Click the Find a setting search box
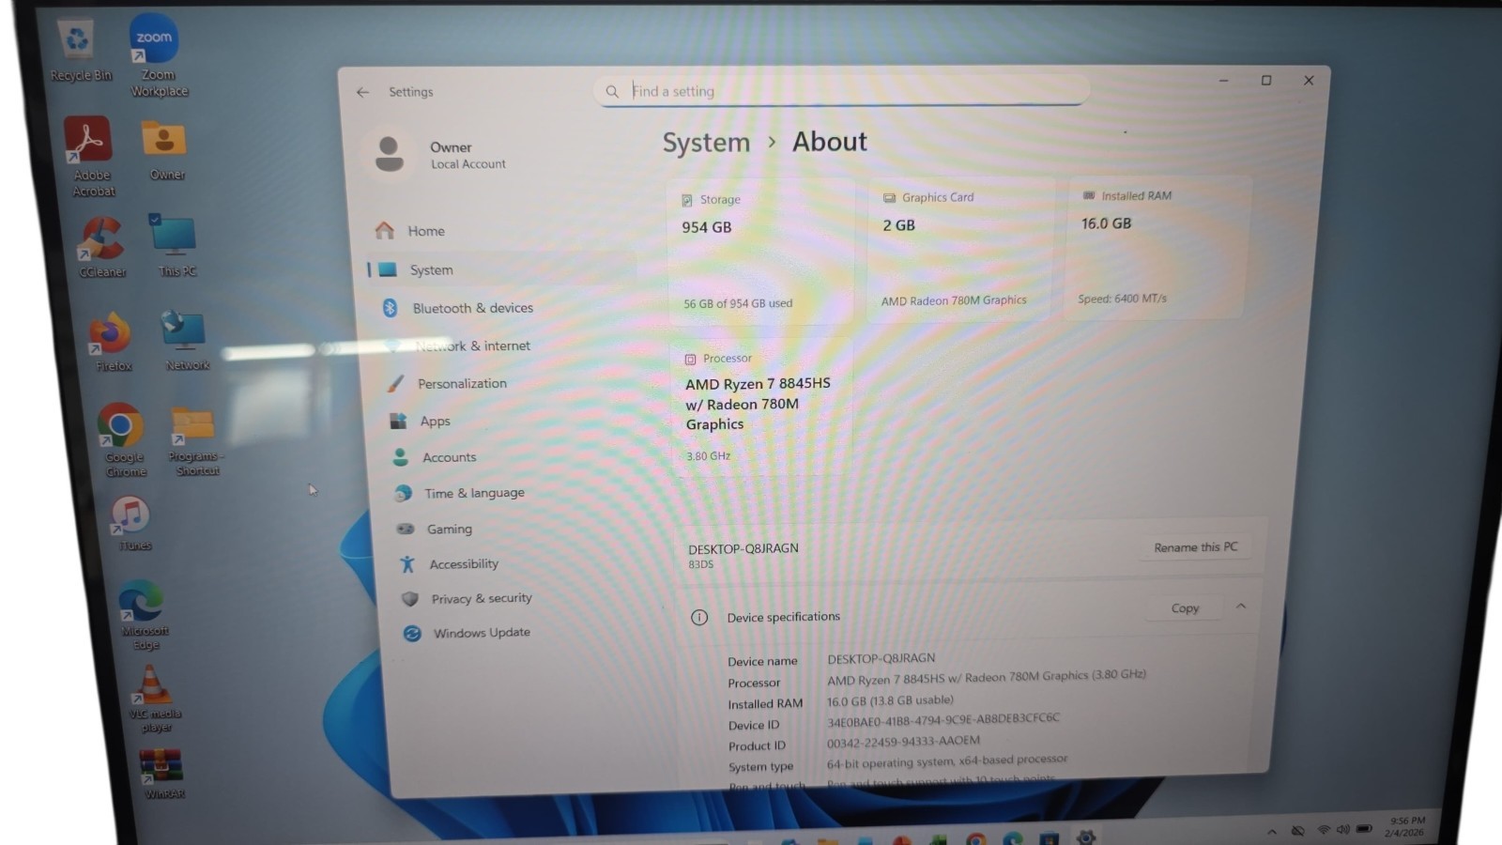1502x845 pixels. (843, 91)
